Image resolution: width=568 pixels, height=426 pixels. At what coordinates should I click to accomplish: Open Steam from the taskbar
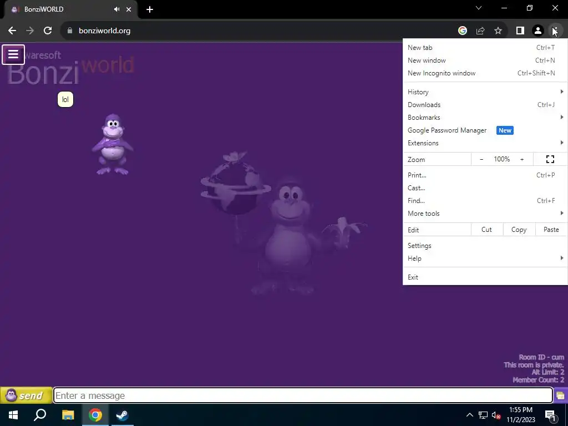click(123, 415)
